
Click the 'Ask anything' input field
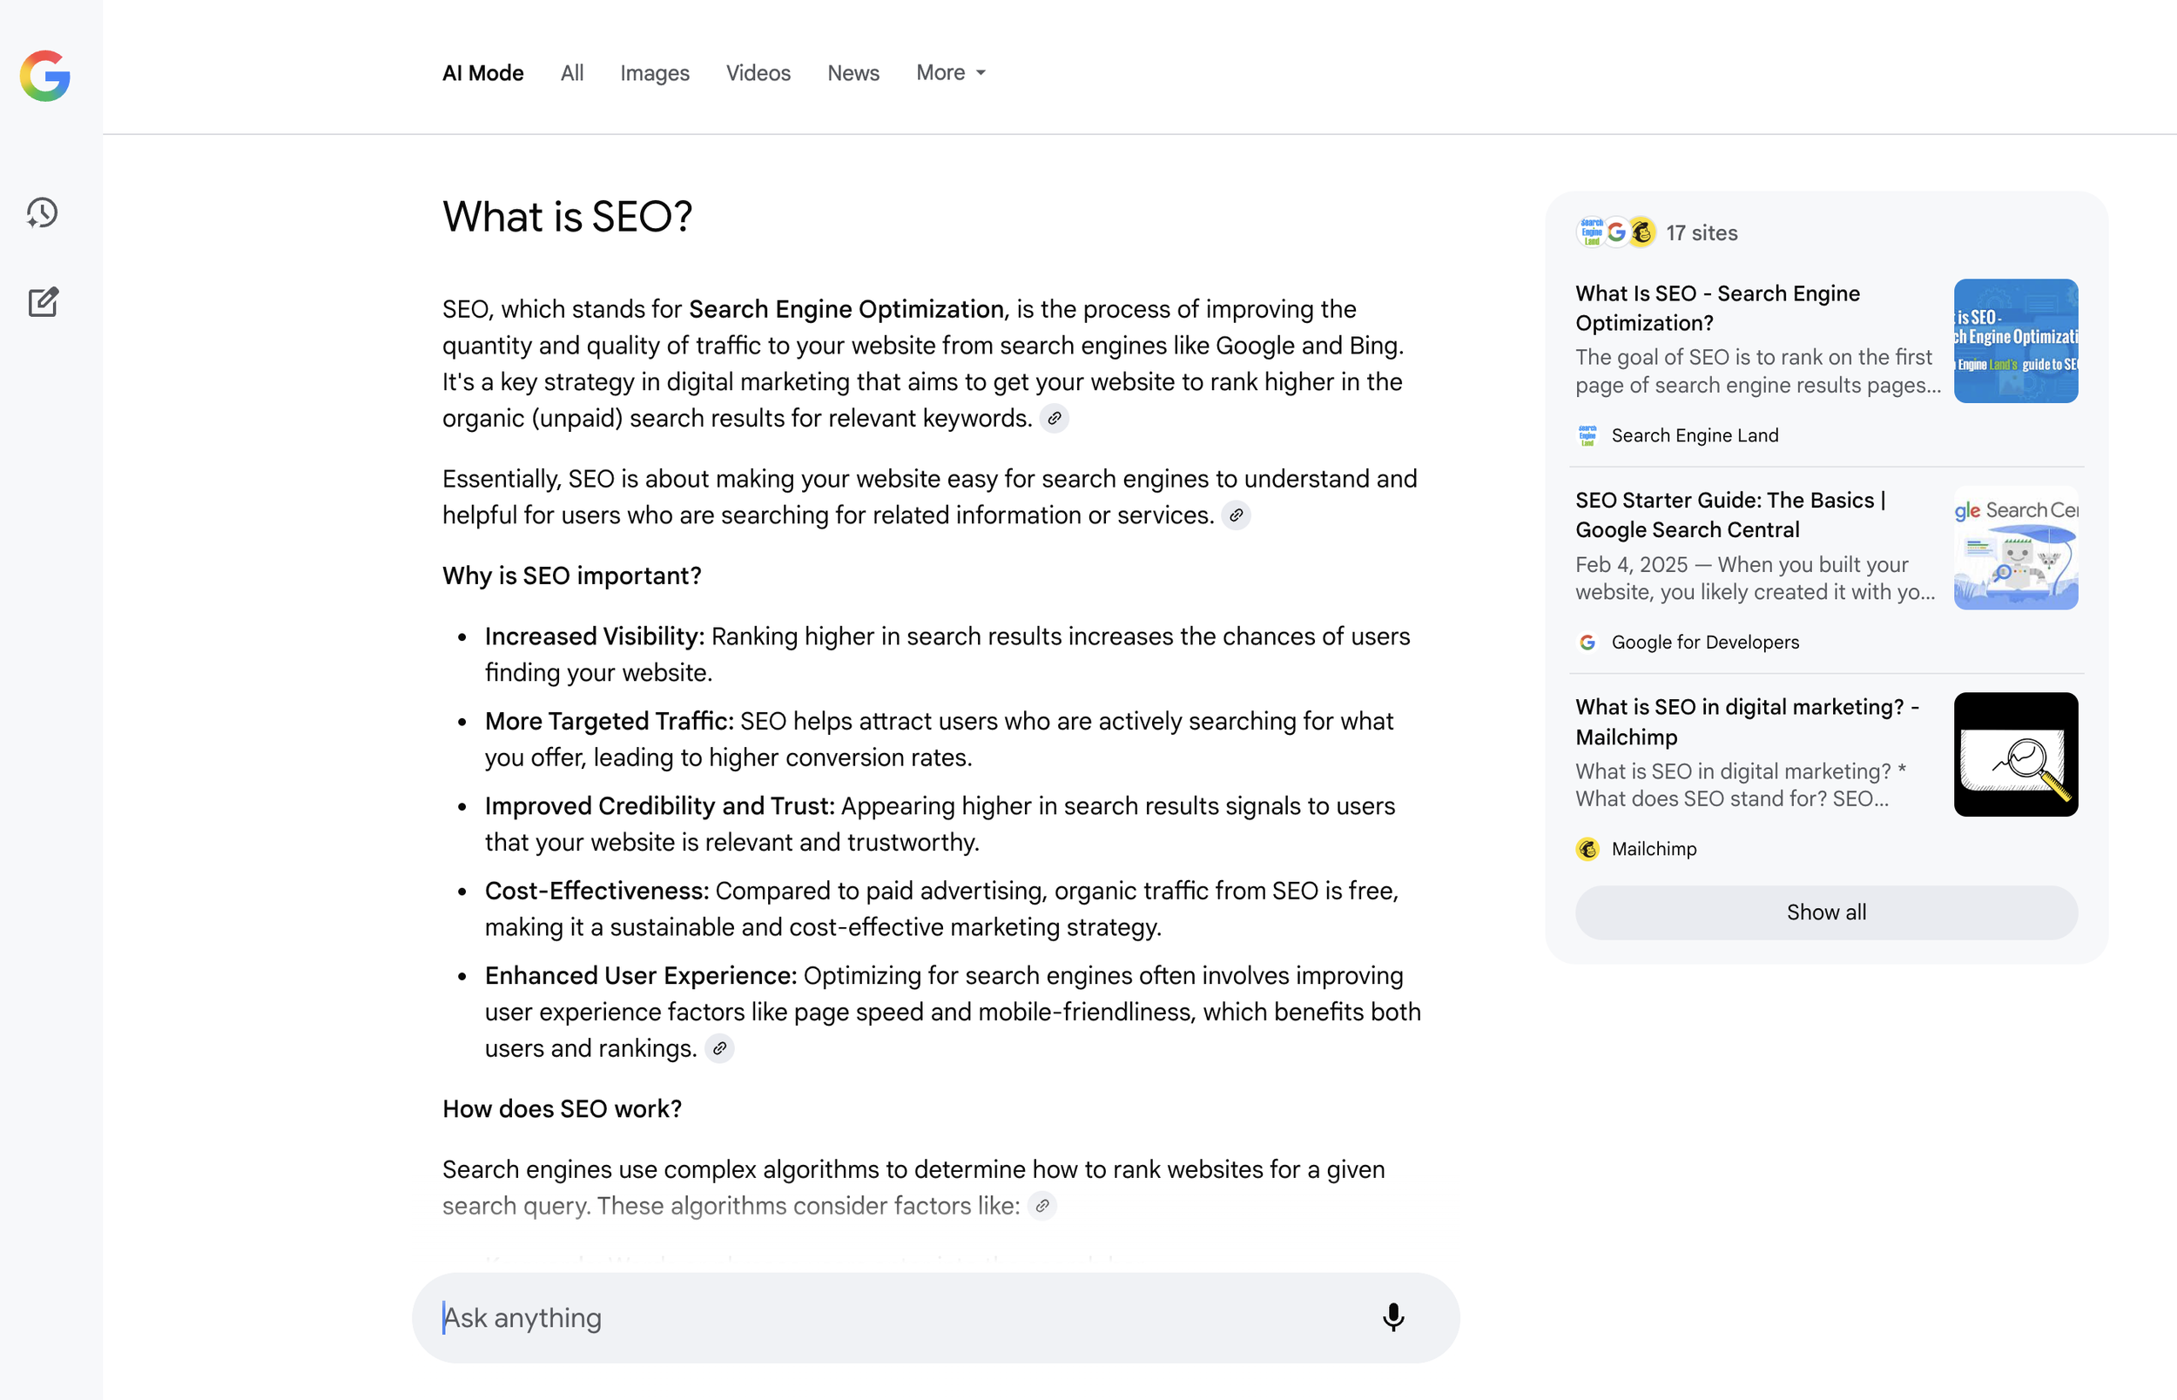900,1317
